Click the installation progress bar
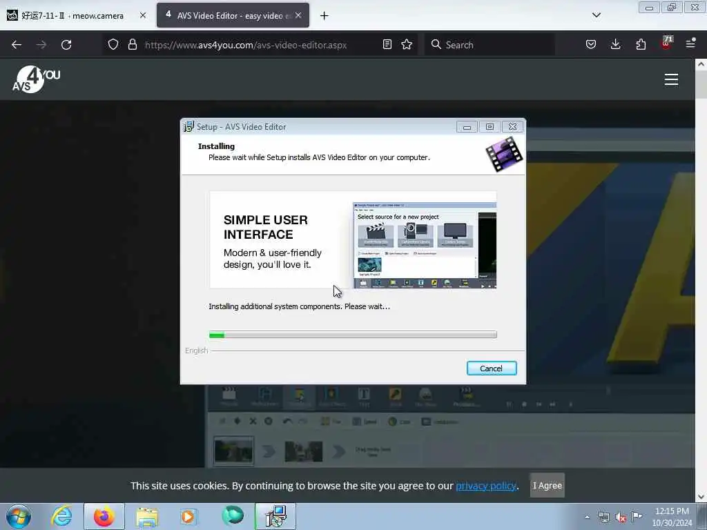The image size is (707, 530). [x=353, y=335]
